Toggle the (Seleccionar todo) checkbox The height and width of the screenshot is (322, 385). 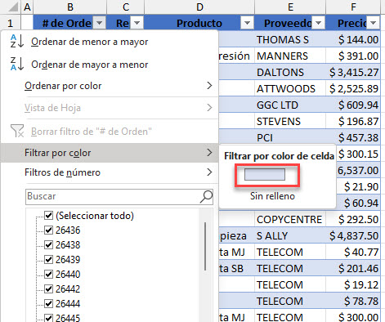click(48, 216)
